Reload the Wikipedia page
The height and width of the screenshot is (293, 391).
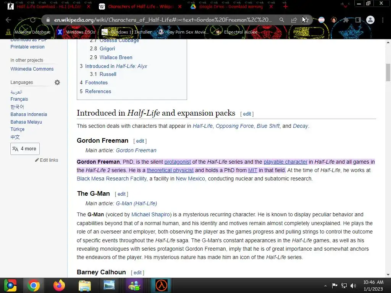[x=33, y=20]
